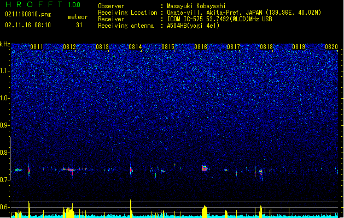
Task: Select the antenna text A504HB(yagi 4el)
Action: (193, 26)
